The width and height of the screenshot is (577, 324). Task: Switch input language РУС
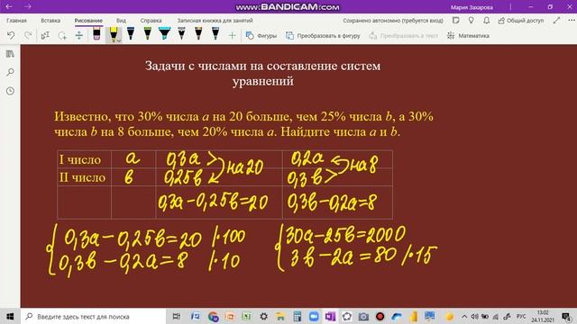(x=521, y=316)
